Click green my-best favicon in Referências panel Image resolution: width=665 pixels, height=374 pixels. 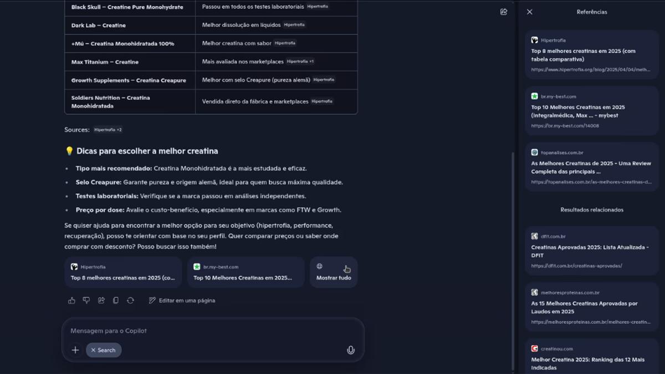(x=534, y=96)
